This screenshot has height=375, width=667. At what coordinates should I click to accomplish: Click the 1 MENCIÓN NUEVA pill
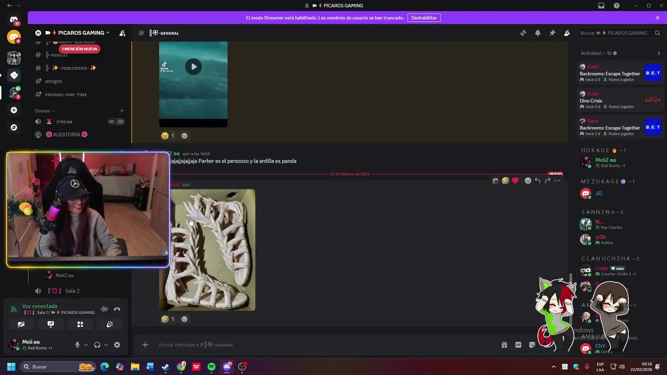click(x=79, y=49)
